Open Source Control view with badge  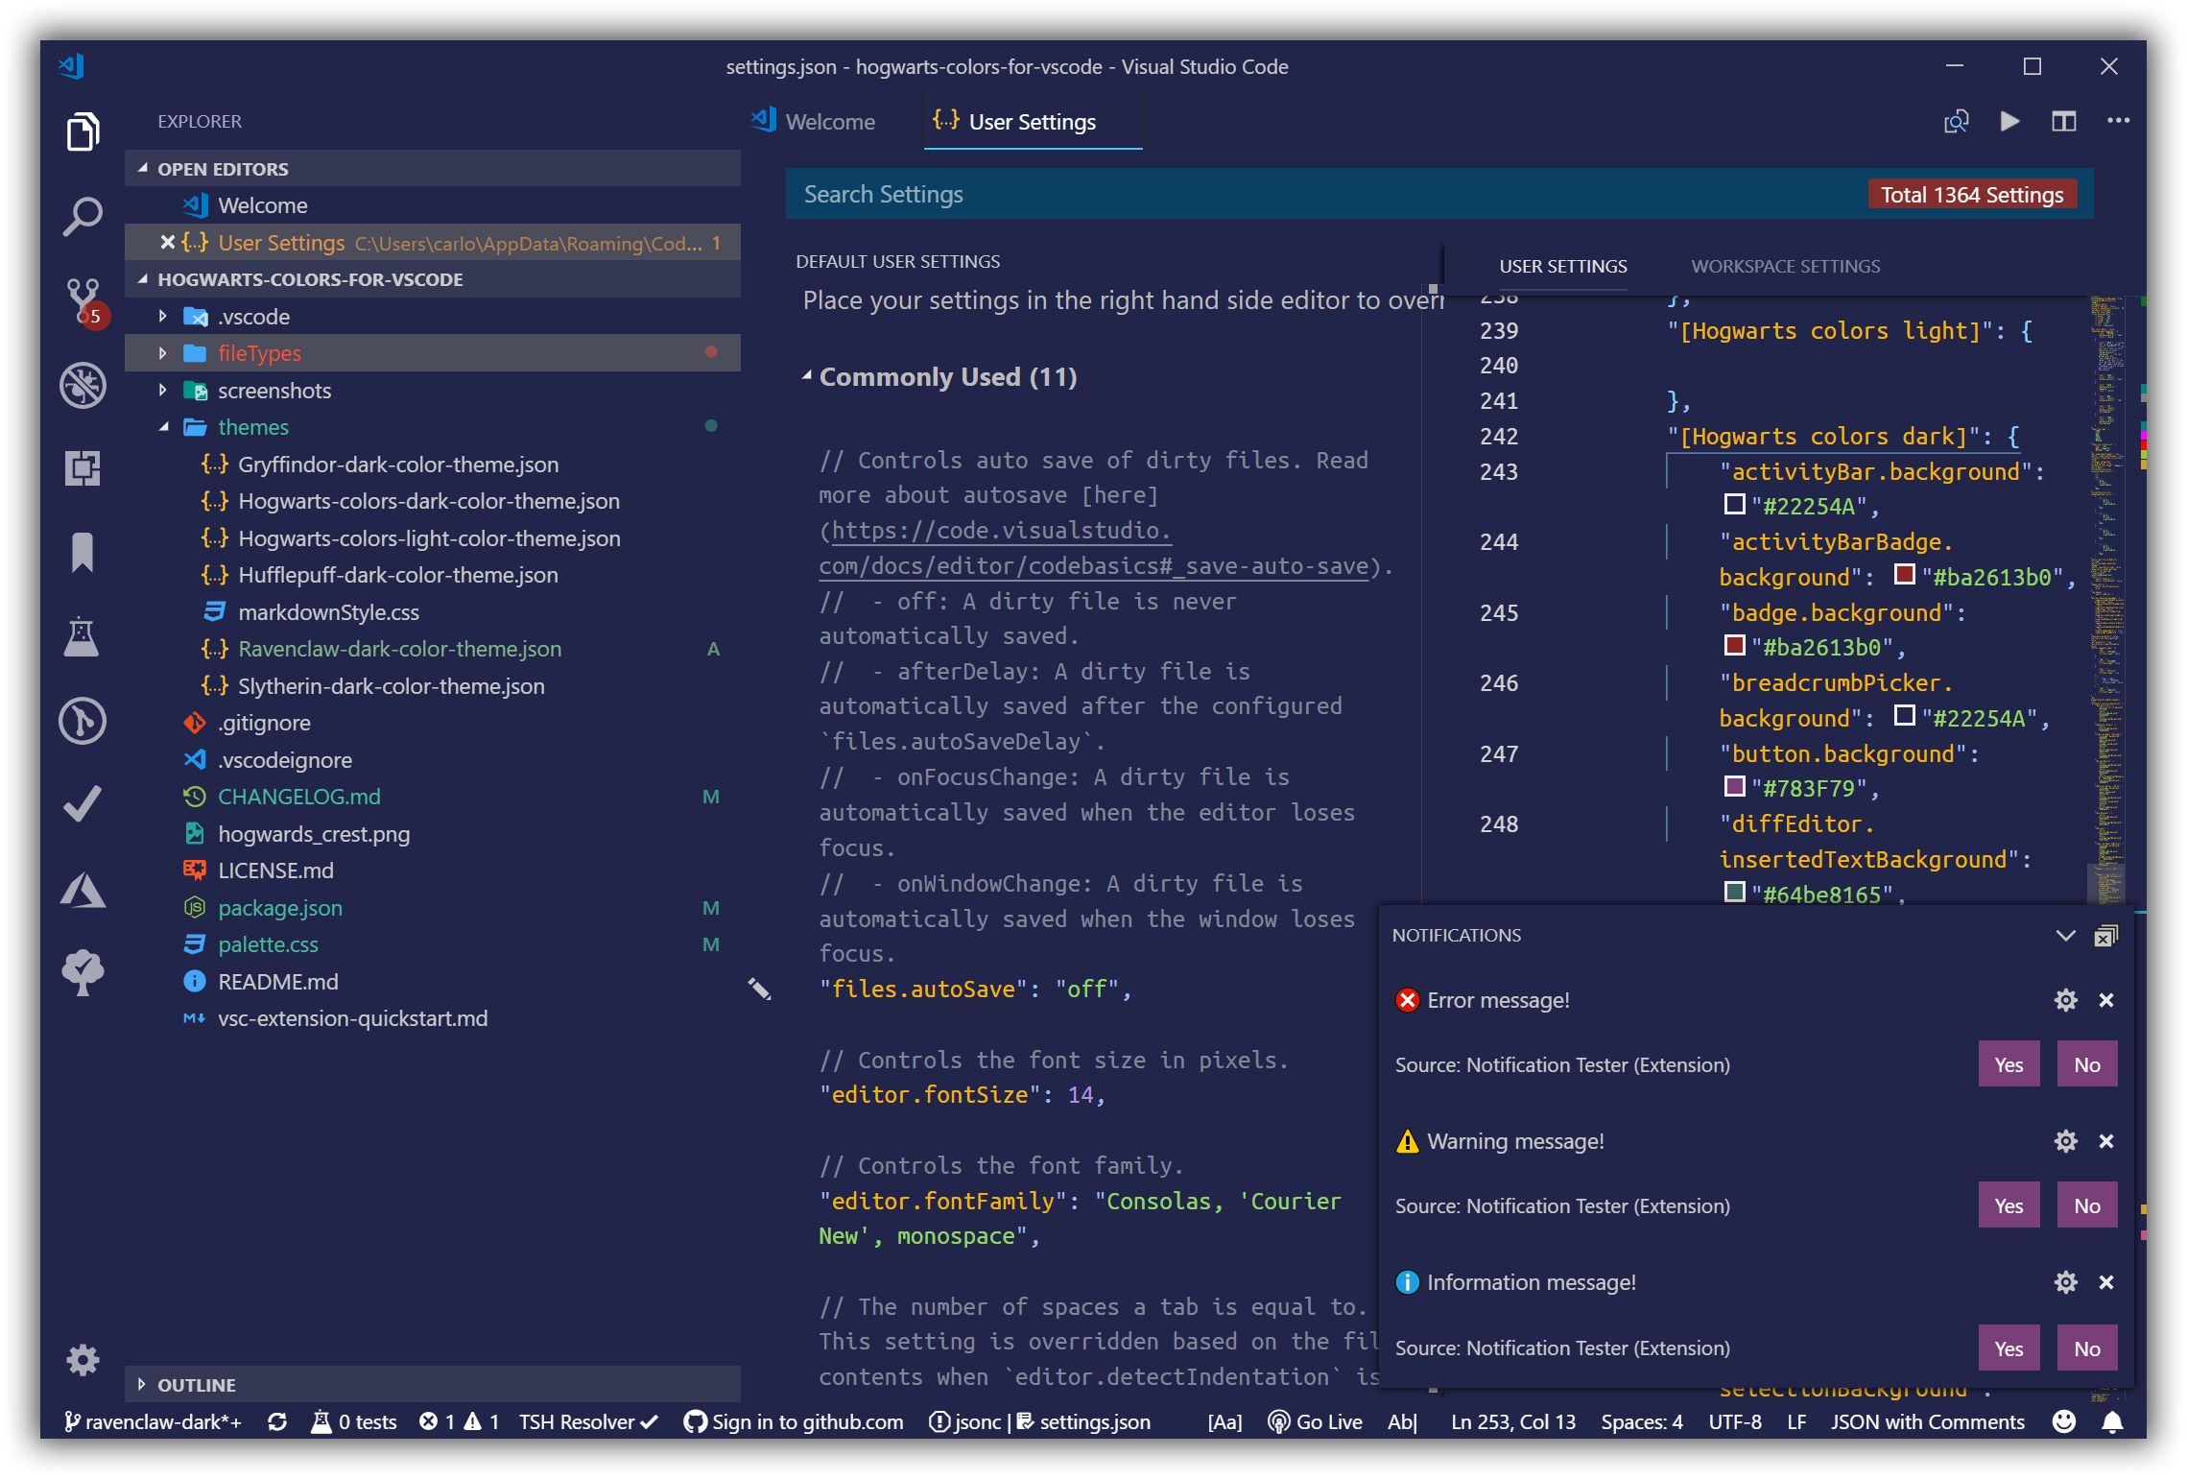point(83,299)
